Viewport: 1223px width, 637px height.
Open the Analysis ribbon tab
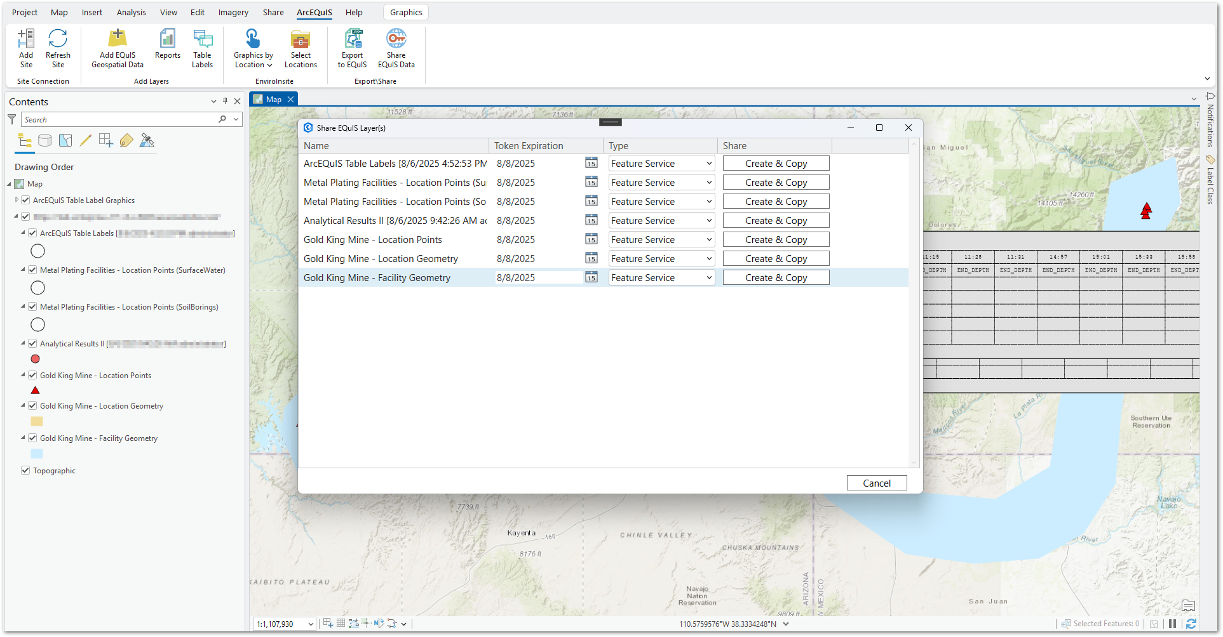[x=131, y=13]
